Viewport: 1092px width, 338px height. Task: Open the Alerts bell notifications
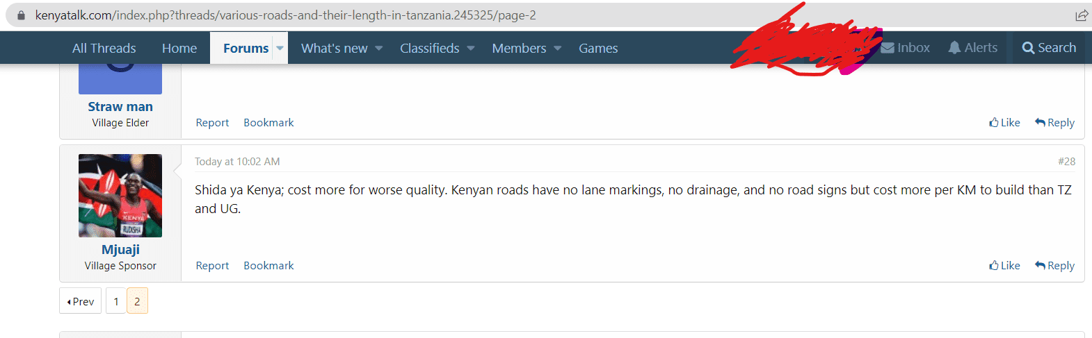(972, 48)
